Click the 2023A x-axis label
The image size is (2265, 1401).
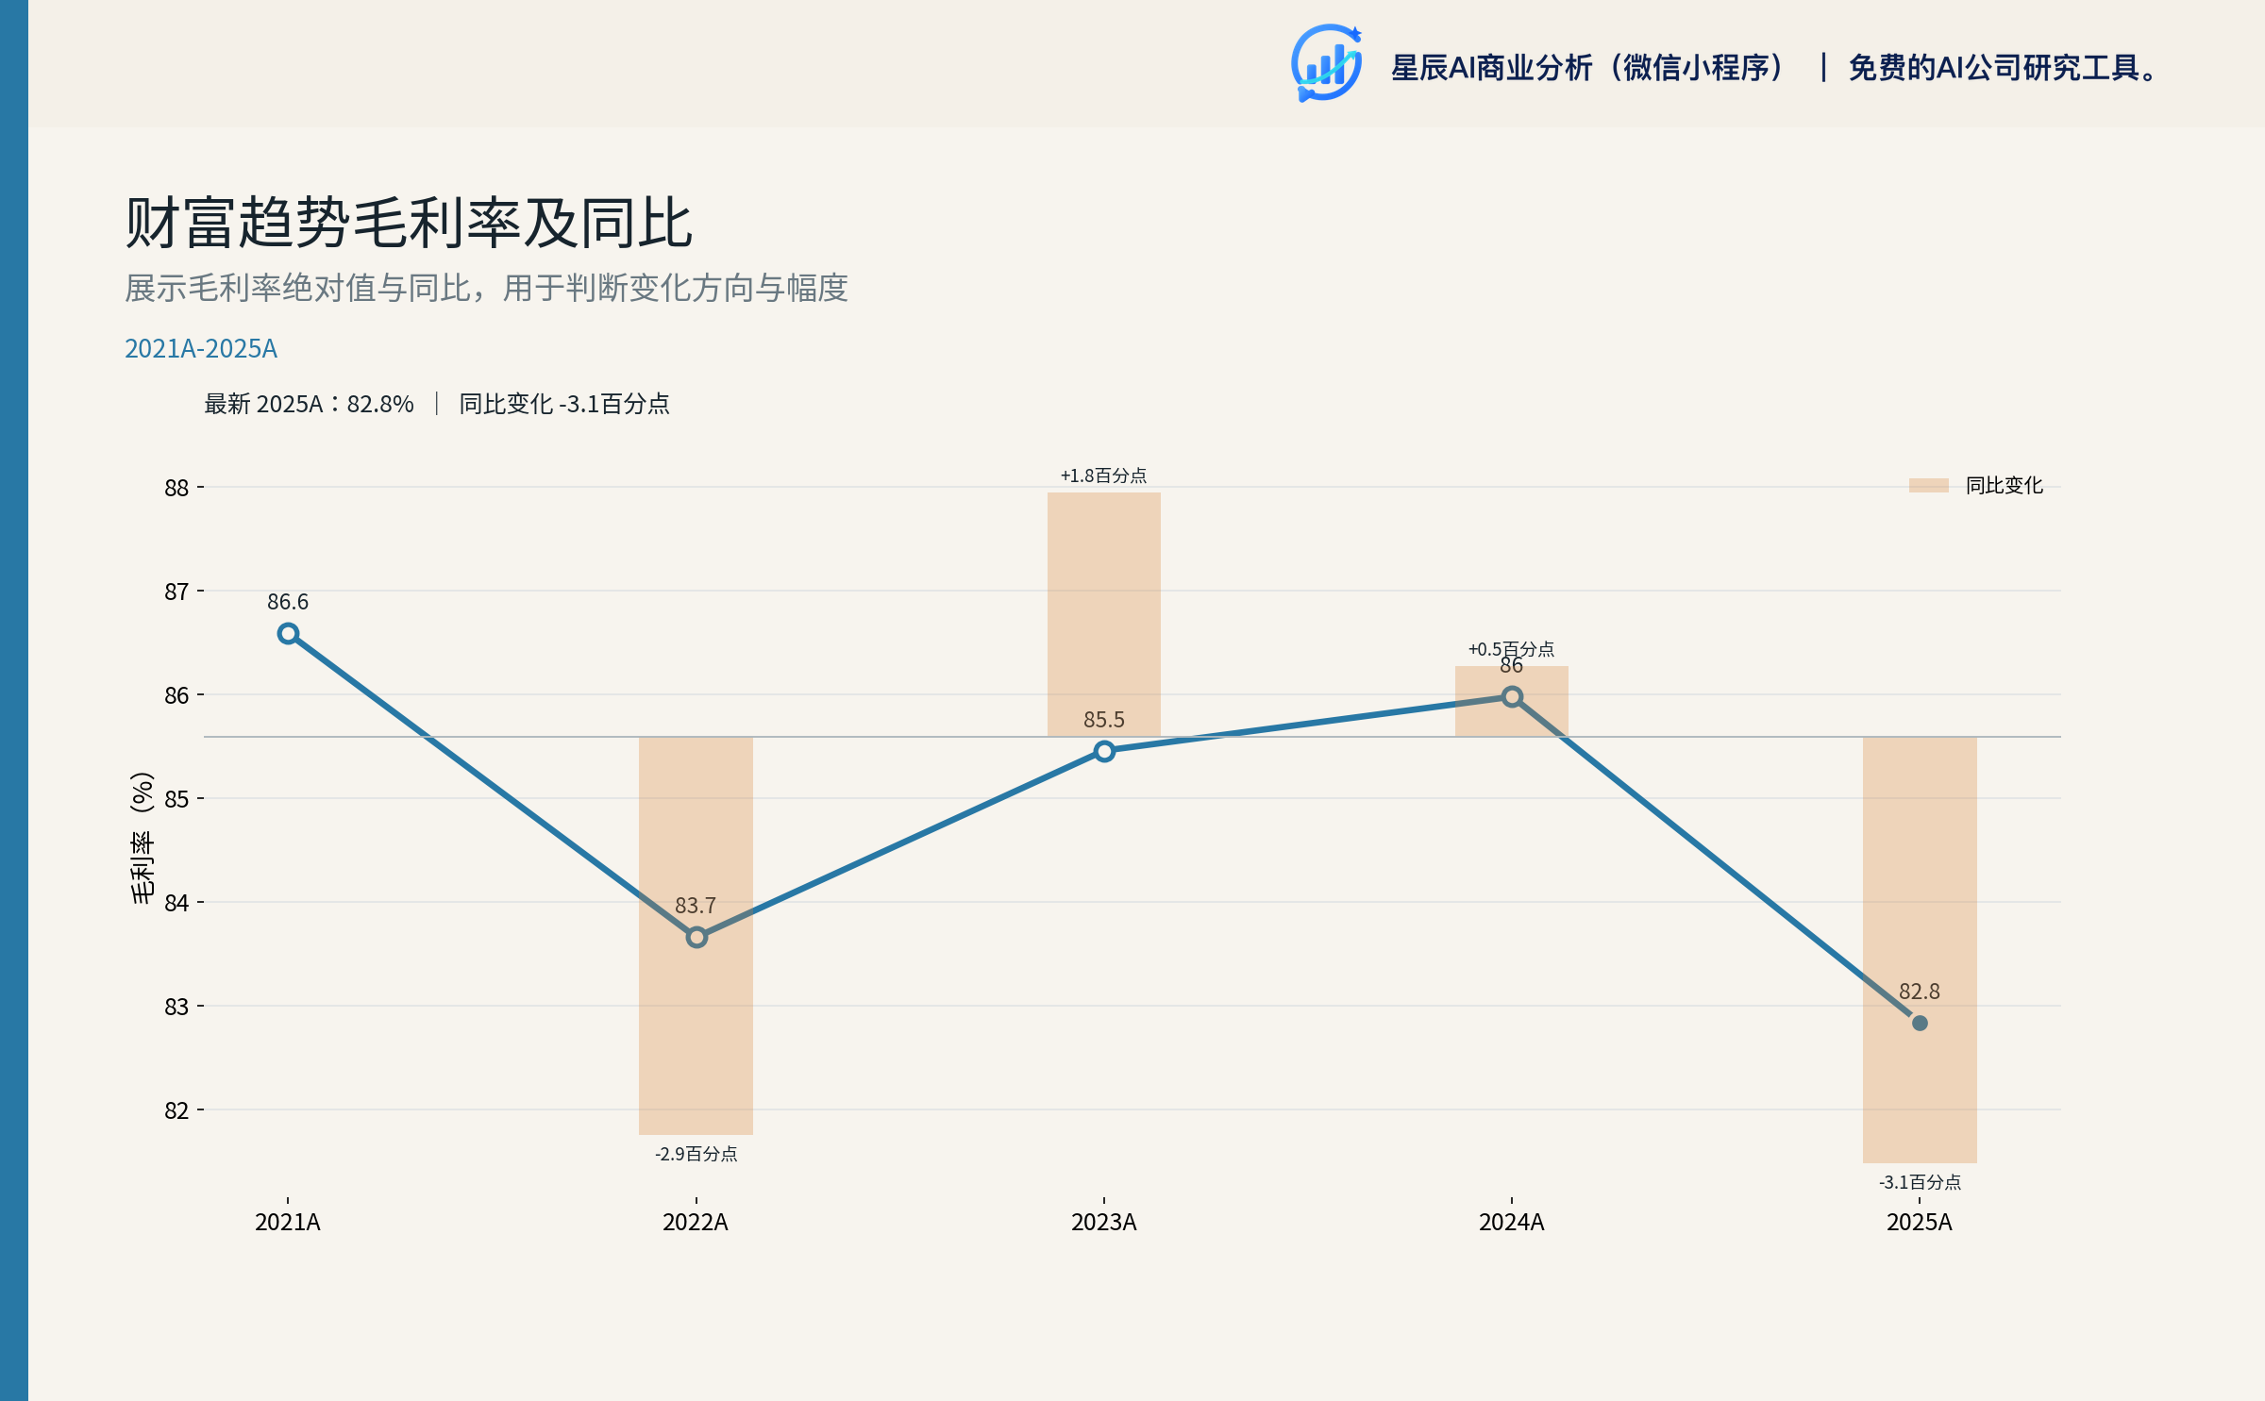coord(1104,1222)
